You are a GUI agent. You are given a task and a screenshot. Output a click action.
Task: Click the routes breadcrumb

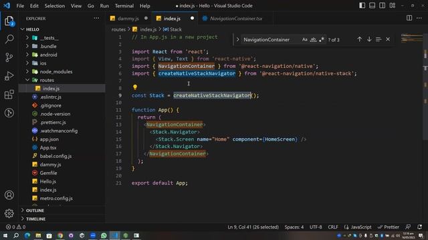click(x=118, y=29)
